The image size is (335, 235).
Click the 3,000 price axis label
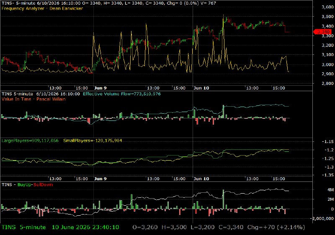(x=327, y=64)
